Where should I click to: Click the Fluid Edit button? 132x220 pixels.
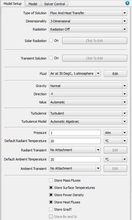(115, 74)
